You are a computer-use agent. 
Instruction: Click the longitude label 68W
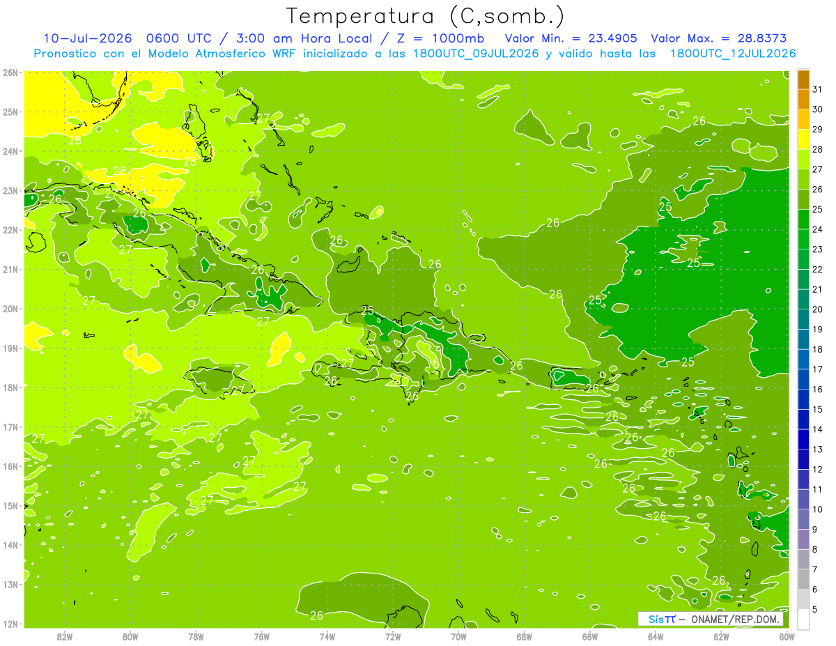point(525,636)
